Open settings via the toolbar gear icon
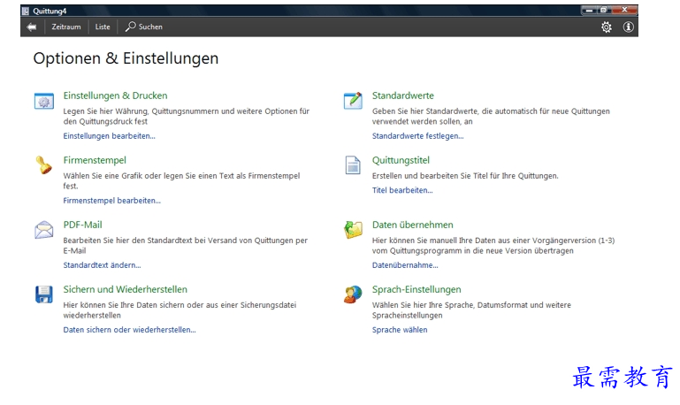This screenshot has width=680, height=405. click(606, 27)
